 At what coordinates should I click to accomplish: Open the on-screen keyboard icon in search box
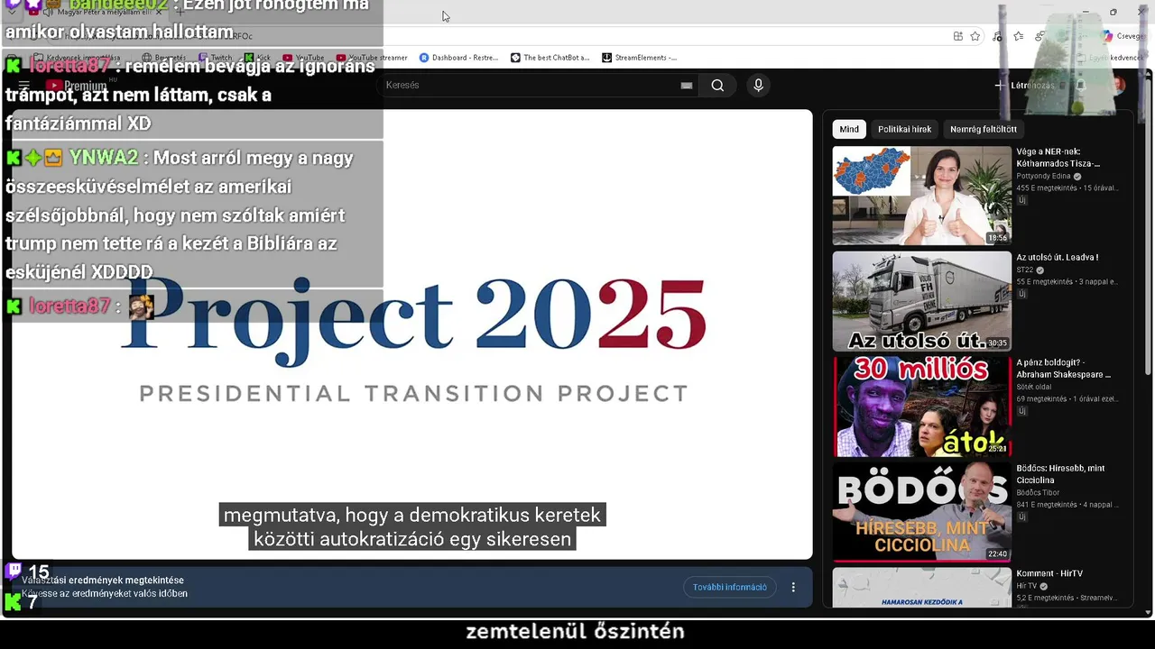point(687,86)
